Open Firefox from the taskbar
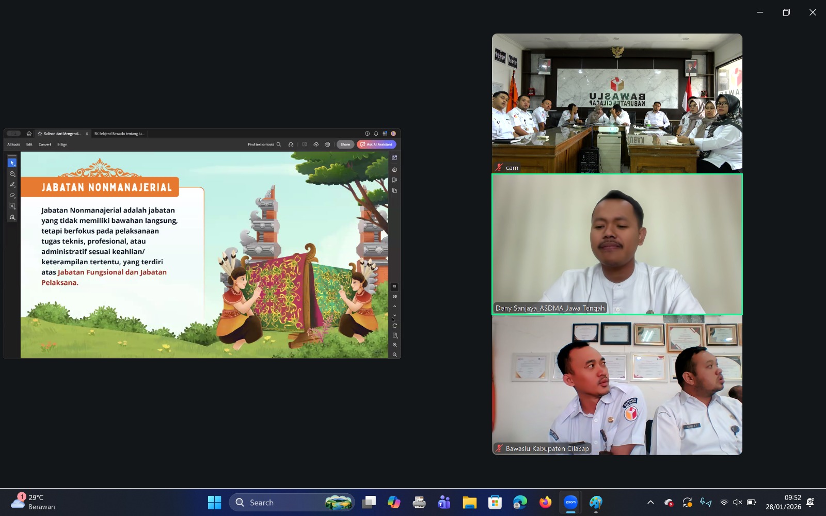 click(x=545, y=502)
